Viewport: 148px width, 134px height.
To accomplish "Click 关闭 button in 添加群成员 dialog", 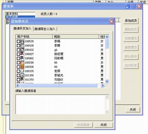I will [103, 125].
